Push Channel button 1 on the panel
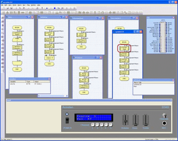 93,125
